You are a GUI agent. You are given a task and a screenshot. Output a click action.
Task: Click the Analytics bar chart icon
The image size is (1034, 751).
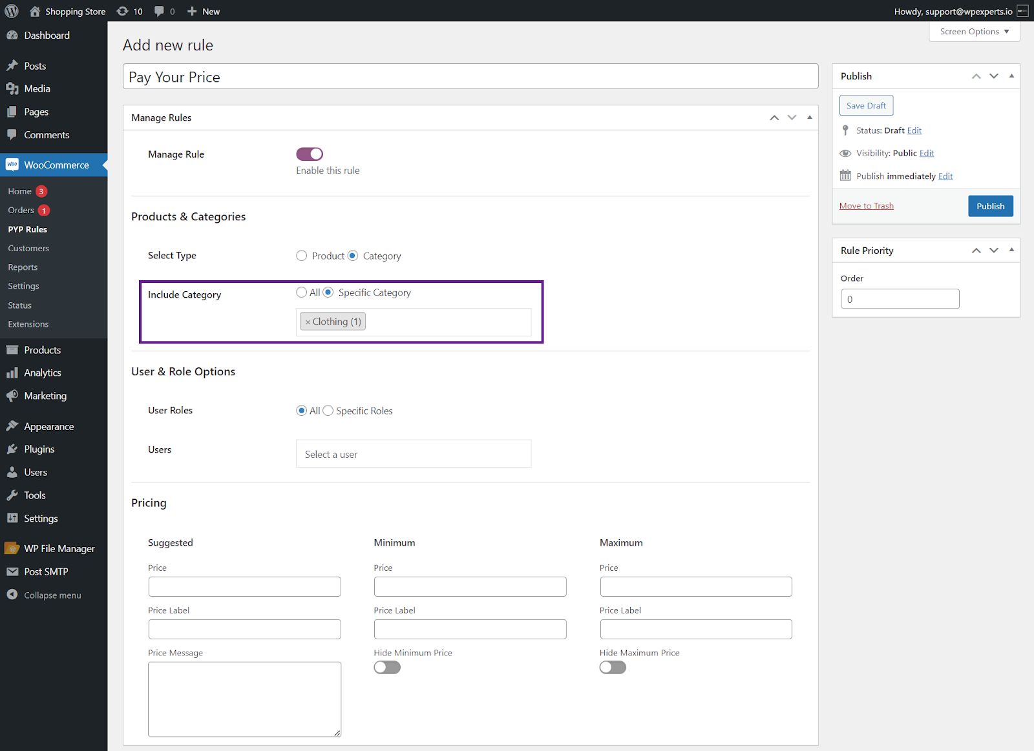12,373
